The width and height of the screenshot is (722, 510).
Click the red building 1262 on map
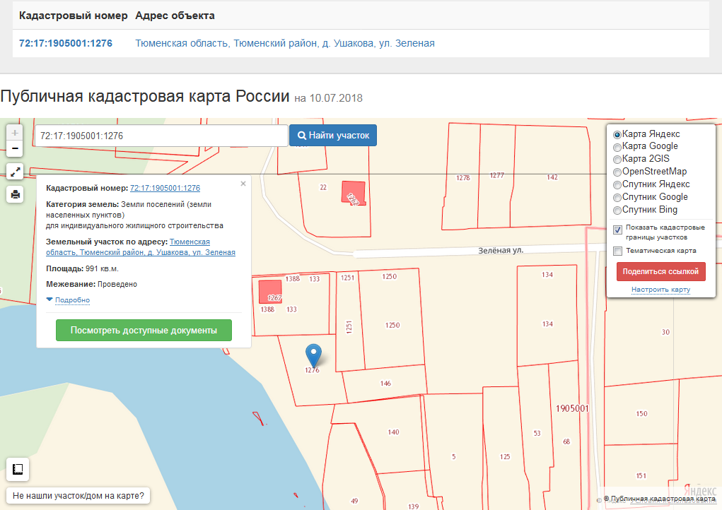coord(353,192)
